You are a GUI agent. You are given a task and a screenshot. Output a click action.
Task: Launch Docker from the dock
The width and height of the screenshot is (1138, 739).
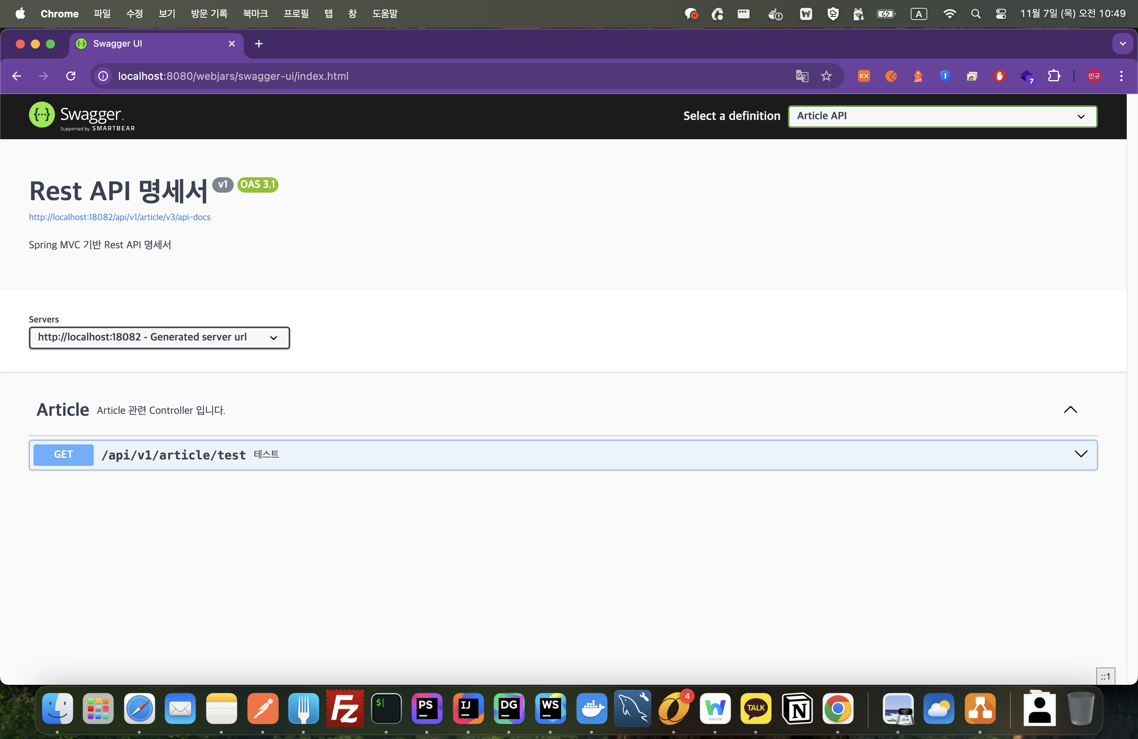click(x=592, y=708)
